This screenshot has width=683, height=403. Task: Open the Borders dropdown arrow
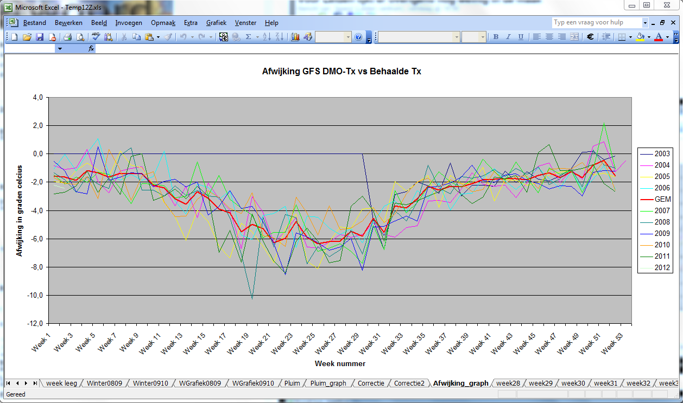pyautogui.click(x=630, y=37)
